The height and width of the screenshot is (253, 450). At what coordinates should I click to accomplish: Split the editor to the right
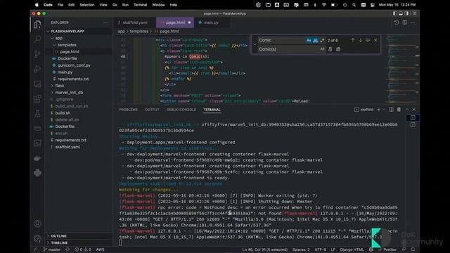coord(405,22)
